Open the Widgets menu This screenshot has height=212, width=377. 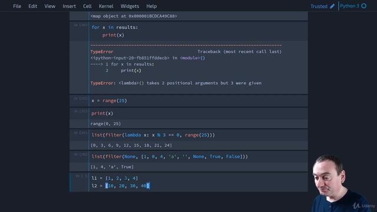tap(130, 6)
